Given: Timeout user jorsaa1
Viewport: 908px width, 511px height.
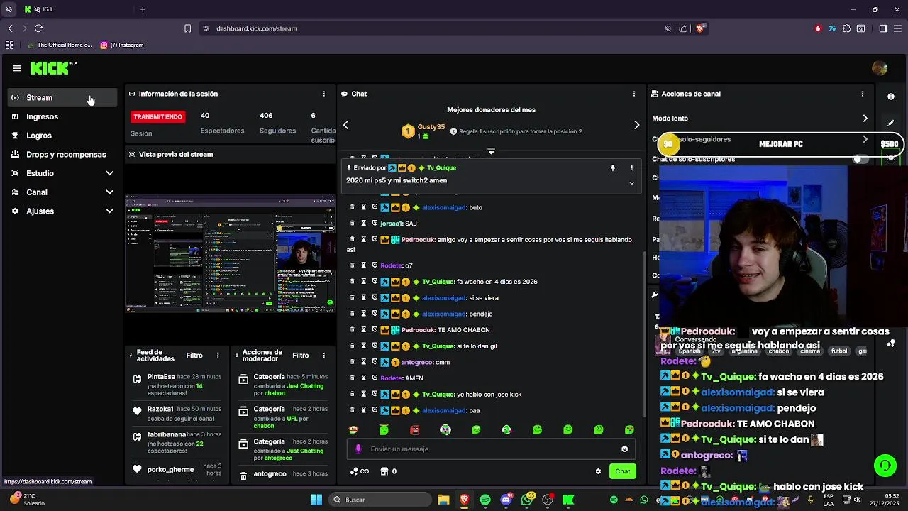Looking at the screenshot, I should [x=364, y=224].
